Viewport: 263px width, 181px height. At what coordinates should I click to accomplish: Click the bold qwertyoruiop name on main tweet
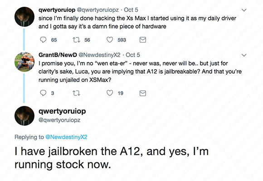62,111
